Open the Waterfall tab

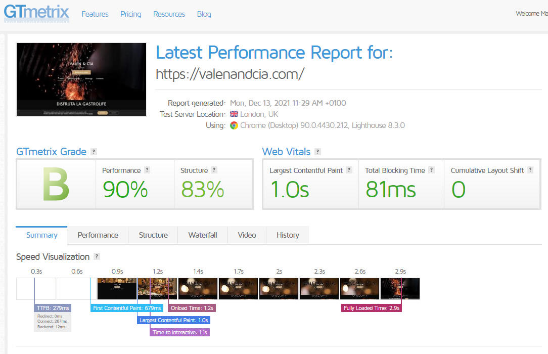coord(203,235)
